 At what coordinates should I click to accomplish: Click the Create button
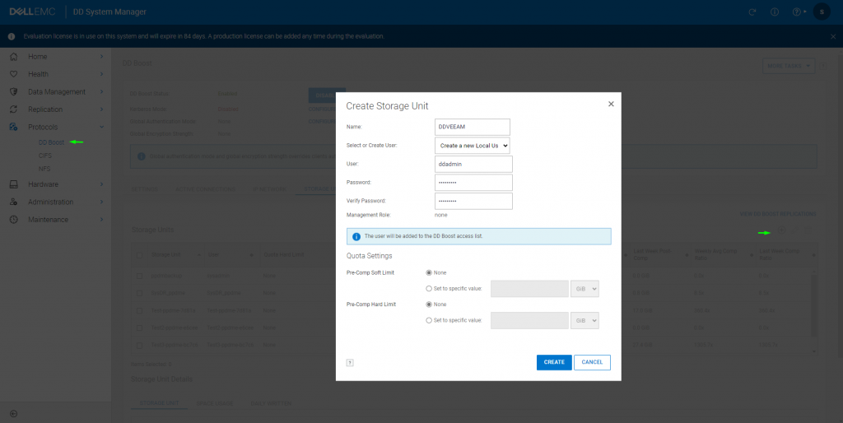(x=554, y=362)
